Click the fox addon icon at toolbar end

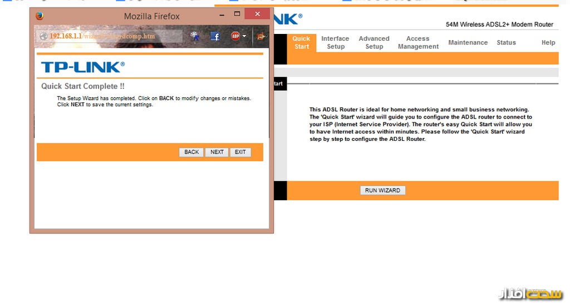coord(261,37)
